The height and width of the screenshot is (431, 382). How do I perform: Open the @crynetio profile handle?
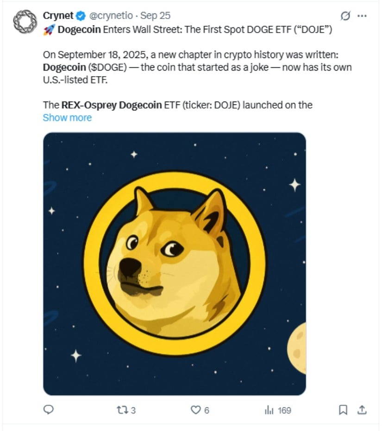click(110, 15)
